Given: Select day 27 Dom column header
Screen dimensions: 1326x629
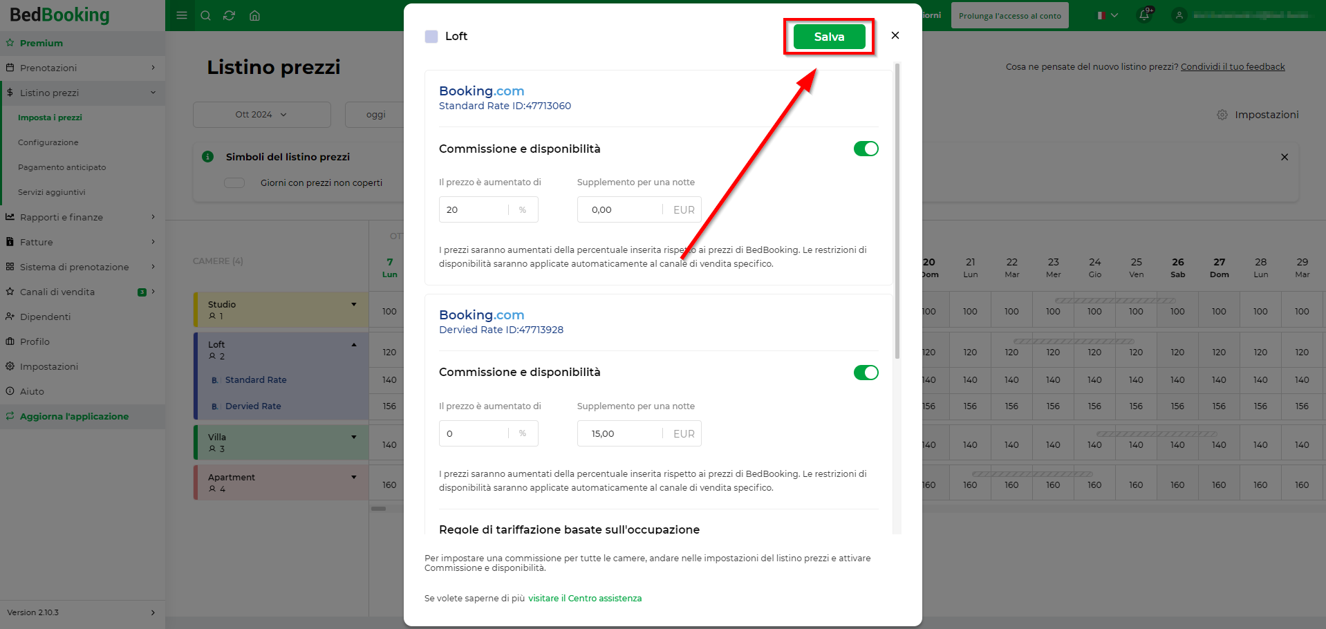Looking at the screenshot, I should [1219, 267].
